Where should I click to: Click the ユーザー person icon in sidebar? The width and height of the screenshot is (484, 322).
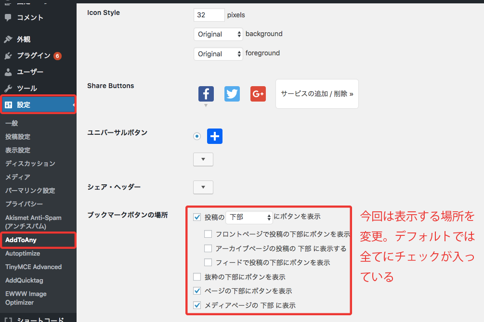(x=8, y=72)
